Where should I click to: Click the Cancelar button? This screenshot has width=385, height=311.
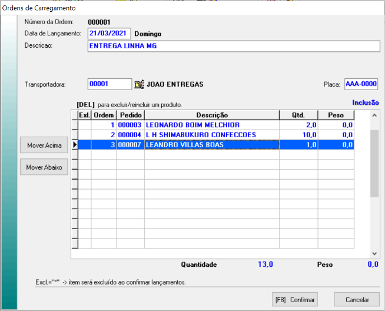(x=356, y=299)
